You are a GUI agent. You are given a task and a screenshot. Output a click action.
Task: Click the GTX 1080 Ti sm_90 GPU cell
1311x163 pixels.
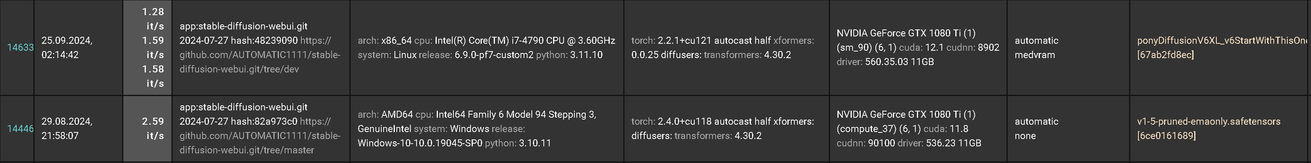pyautogui.click(x=918, y=48)
